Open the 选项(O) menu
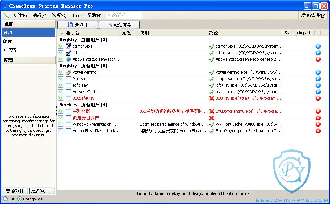This screenshot has height=204, width=330. pos(59,16)
